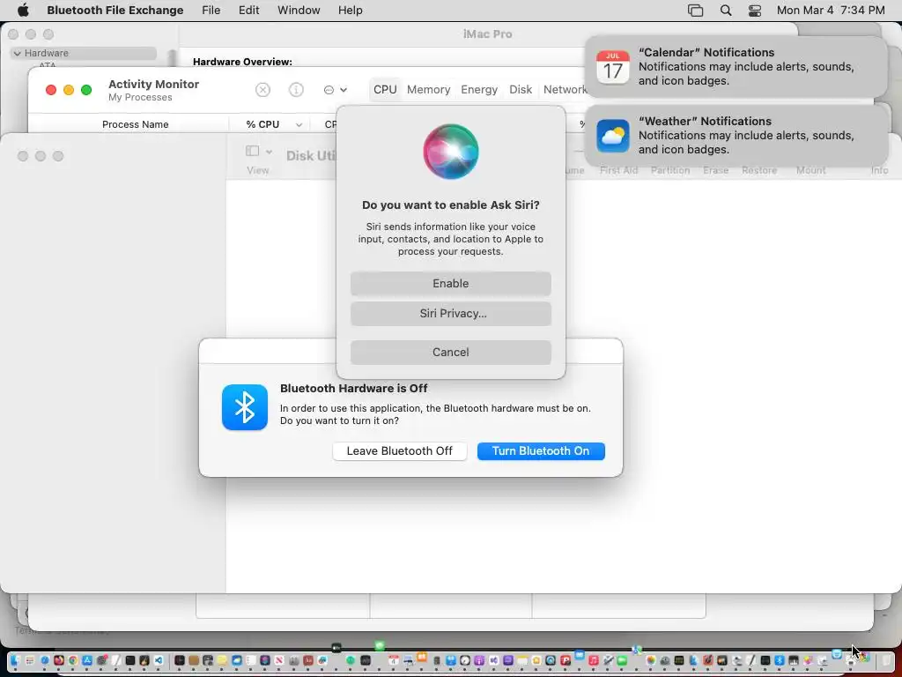This screenshot has width=902, height=677.
Task: Open the App Store from the Dock
Action: (87, 659)
